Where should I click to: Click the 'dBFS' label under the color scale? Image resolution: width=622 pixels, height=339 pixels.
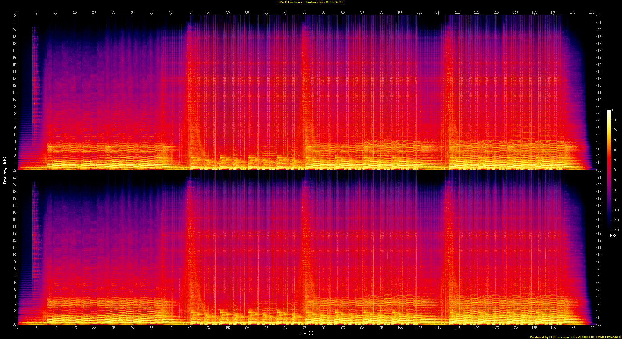(x=612, y=235)
